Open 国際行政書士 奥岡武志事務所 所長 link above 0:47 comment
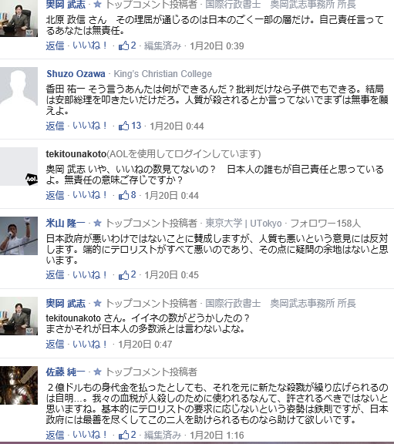Image resolution: width=394 pixels, height=444 pixels. pos(281,303)
